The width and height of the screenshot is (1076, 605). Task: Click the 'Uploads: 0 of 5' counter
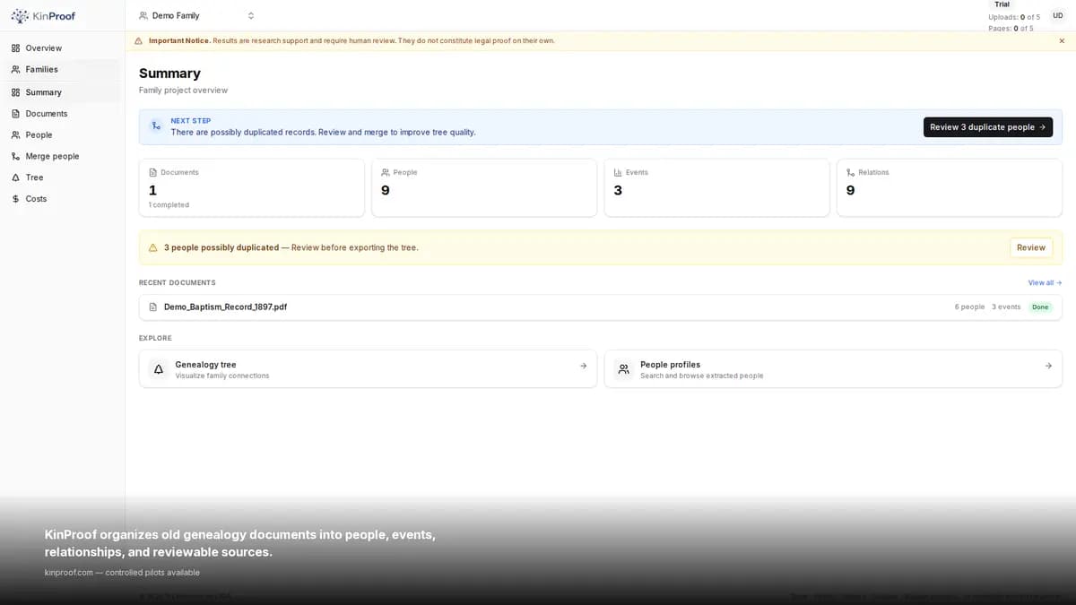click(x=1014, y=17)
